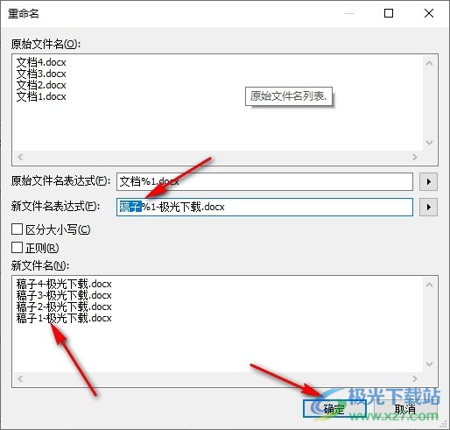This screenshot has width=450, height=430.
Task: Click right arrow of new filenames horizontal scrollbar
Action: [x=415, y=378]
